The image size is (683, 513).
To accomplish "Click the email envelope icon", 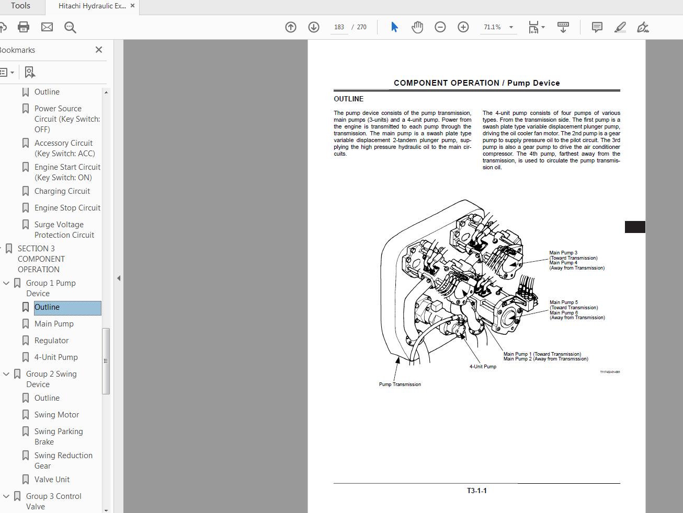I will (x=47, y=27).
